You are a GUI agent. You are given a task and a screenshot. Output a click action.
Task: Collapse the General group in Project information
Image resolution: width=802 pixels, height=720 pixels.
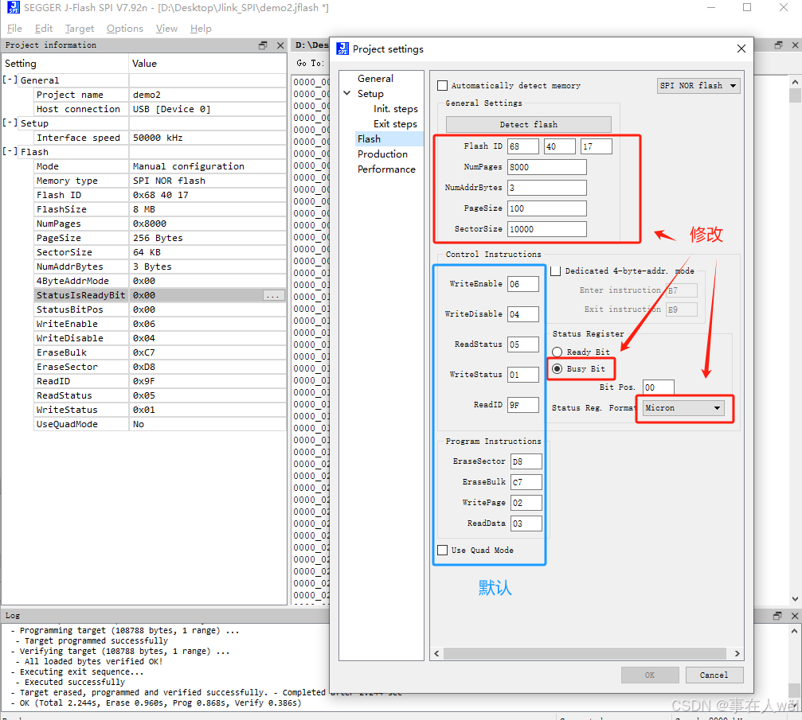coord(10,80)
